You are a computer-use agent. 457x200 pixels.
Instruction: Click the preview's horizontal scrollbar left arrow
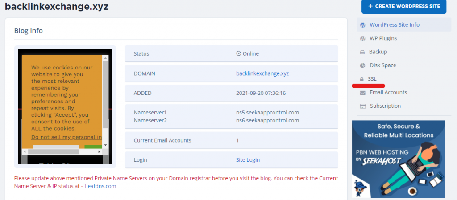pyautogui.click(x=25, y=152)
